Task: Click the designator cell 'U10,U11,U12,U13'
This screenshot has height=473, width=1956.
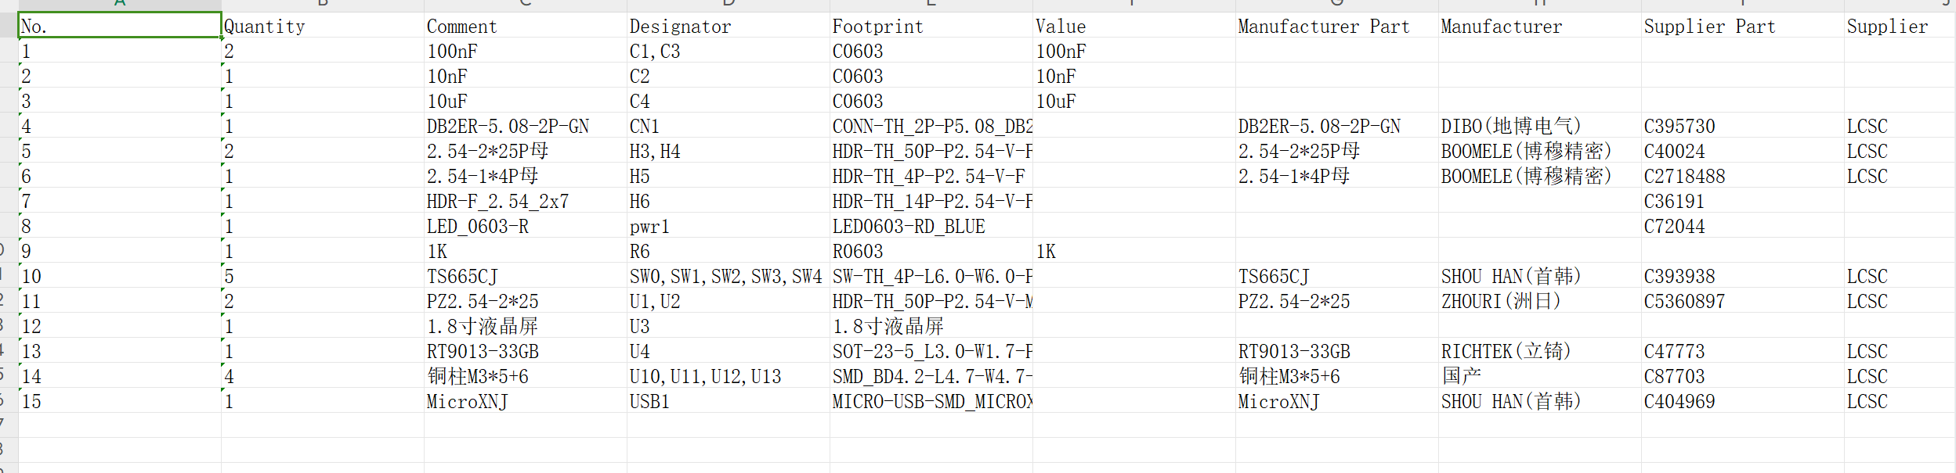Action: click(705, 377)
